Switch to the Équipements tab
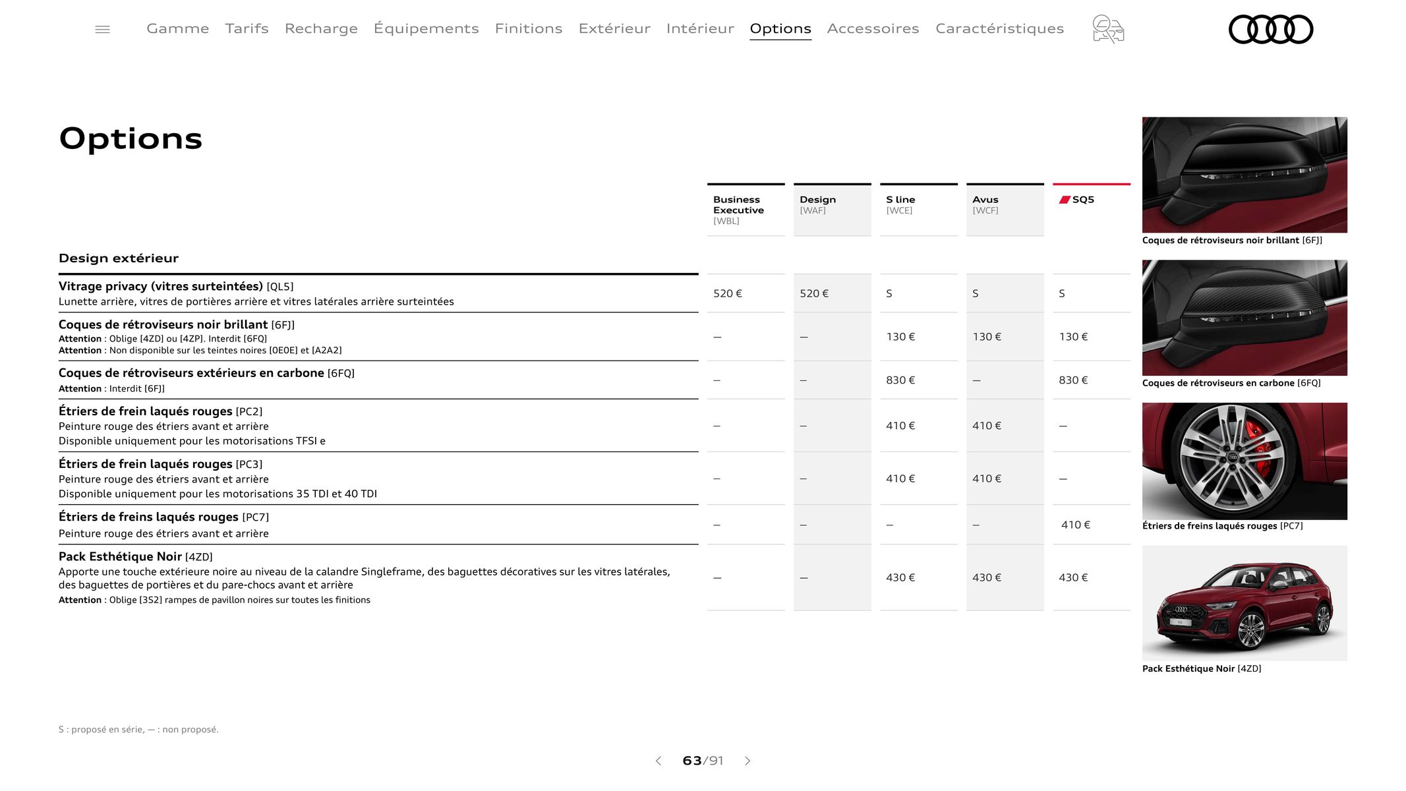 click(x=426, y=28)
